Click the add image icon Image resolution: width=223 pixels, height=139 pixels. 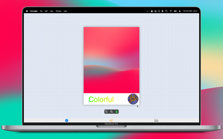[x=156, y=120]
